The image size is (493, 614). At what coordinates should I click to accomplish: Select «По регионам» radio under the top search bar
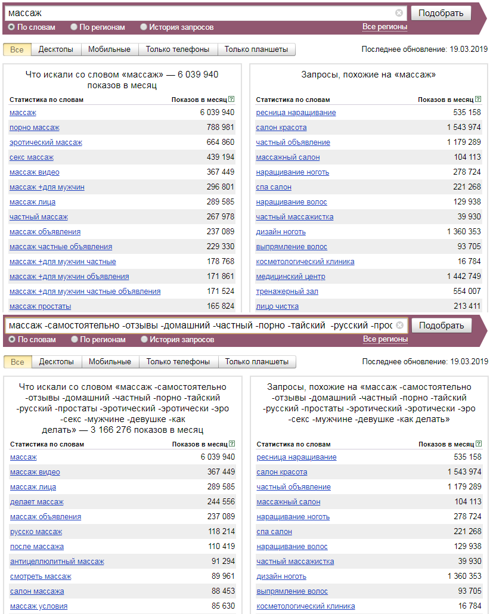point(74,27)
